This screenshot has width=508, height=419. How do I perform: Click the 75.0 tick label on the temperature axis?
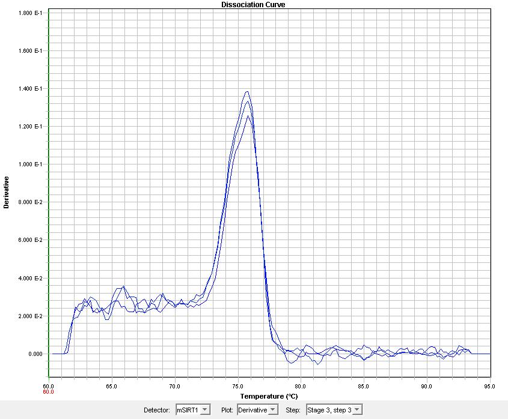[237, 387]
